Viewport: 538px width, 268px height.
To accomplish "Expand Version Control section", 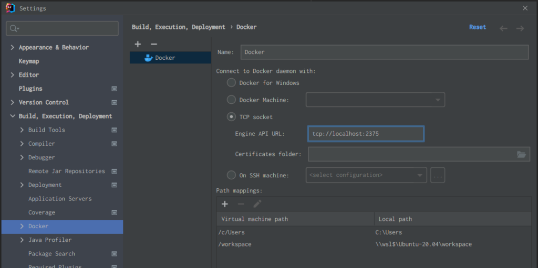I will [x=13, y=102].
